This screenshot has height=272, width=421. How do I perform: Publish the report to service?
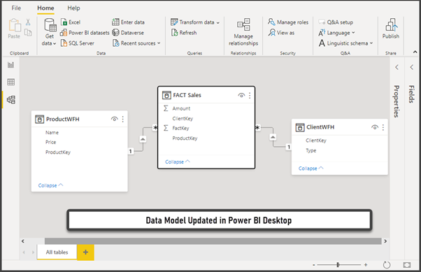tap(391, 29)
